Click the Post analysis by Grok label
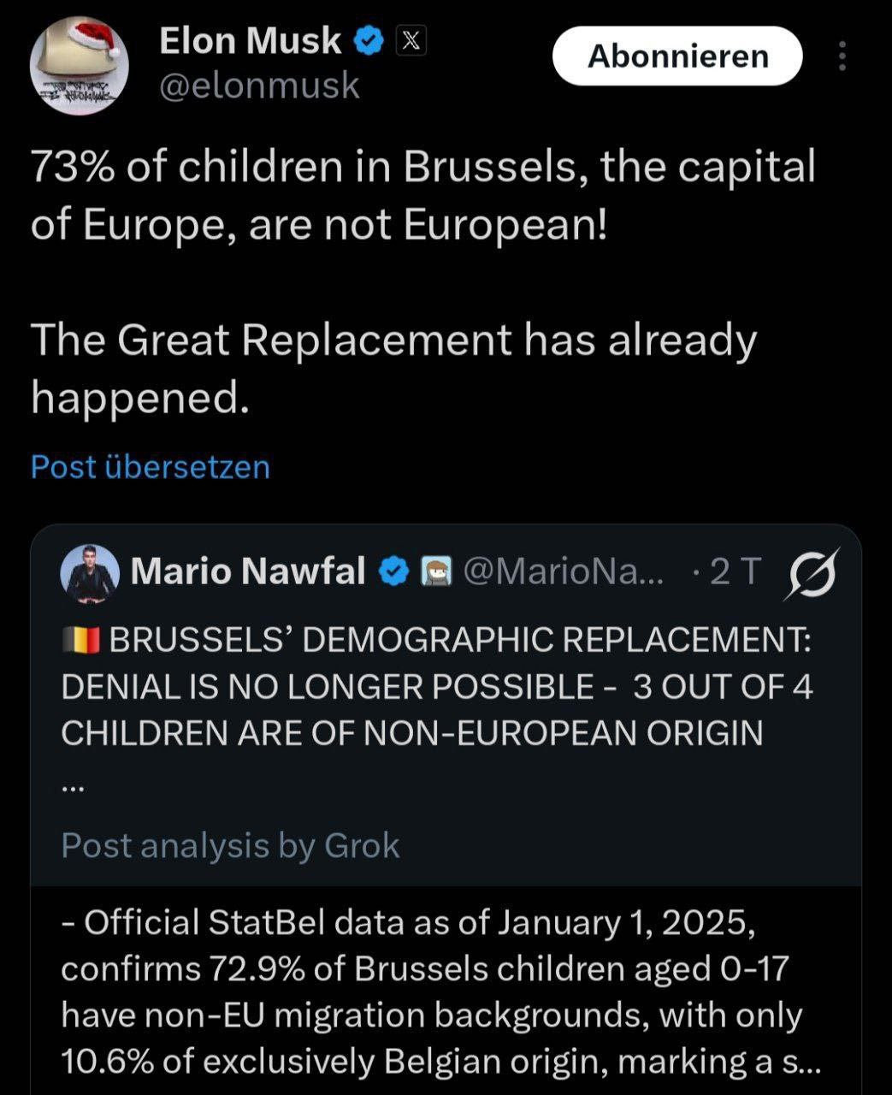The image size is (892, 1095). tap(230, 846)
